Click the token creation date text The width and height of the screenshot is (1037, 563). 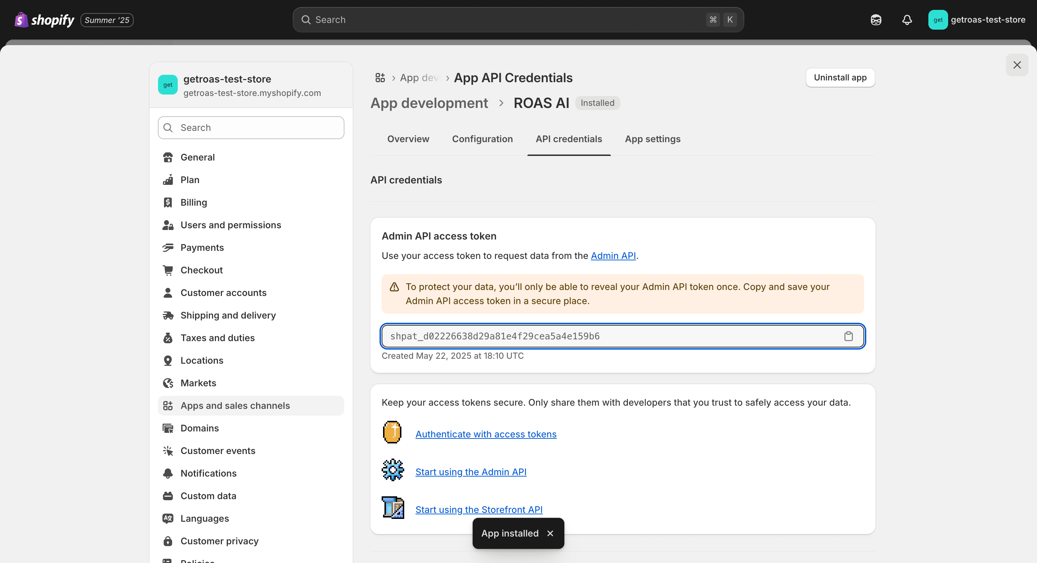pyautogui.click(x=453, y=356)
